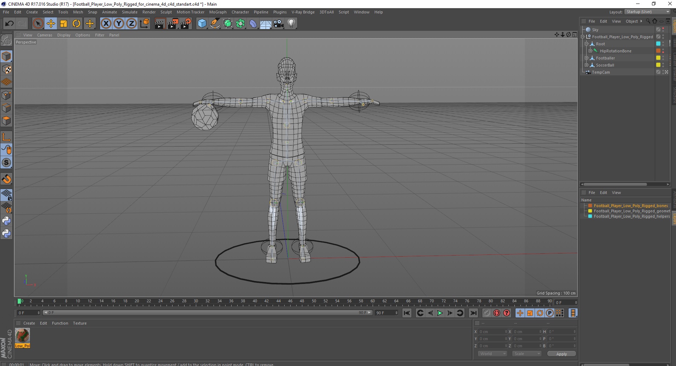The width and height of the screenshot is (676, 366).
Task: Switch to Texture mode in left sidebar
Action: coord(6,69)
